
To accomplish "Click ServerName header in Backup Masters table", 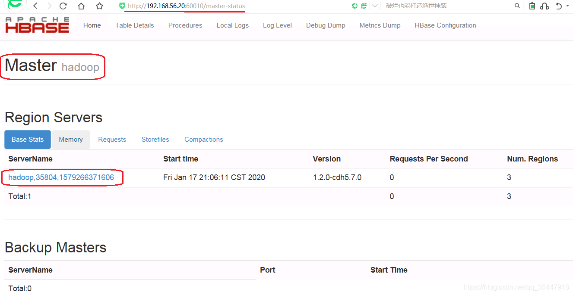I will coord(30,270).
